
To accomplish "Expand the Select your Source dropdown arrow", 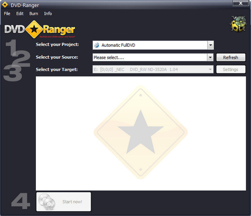I will (x=210, y=57).
